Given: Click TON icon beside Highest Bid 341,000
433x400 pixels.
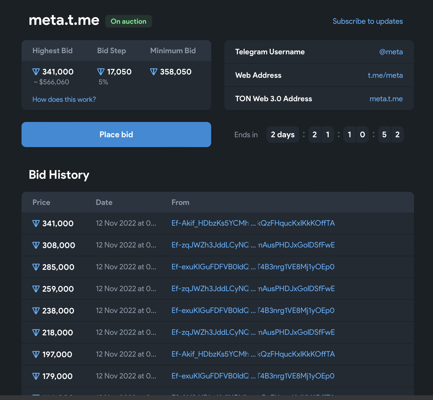Looking at the screenshot, I should coord(36,72).
